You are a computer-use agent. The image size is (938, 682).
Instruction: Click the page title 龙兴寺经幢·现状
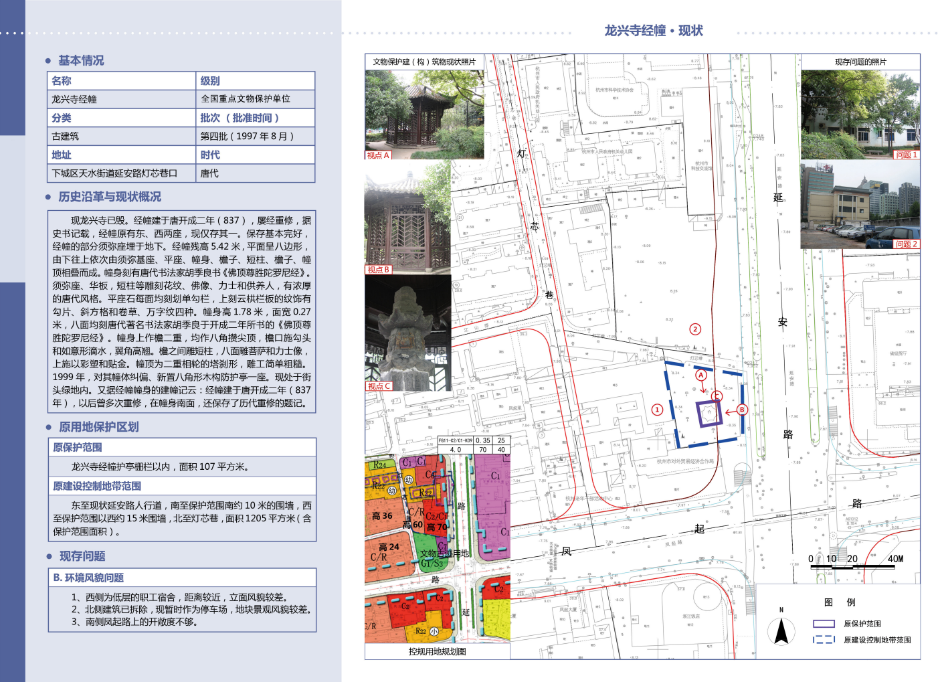click(x=654, y=30)
